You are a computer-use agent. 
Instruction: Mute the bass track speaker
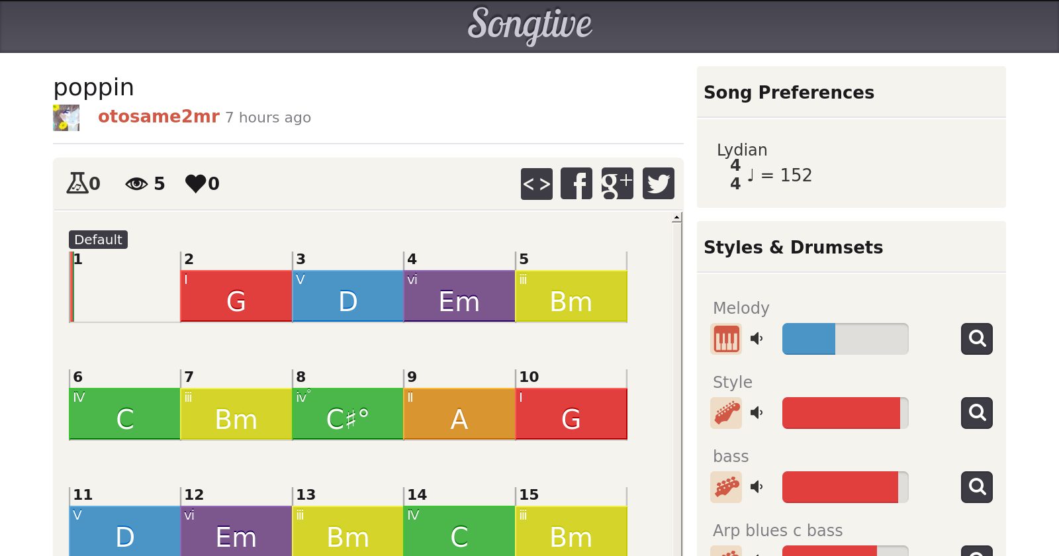click(757, 487)
